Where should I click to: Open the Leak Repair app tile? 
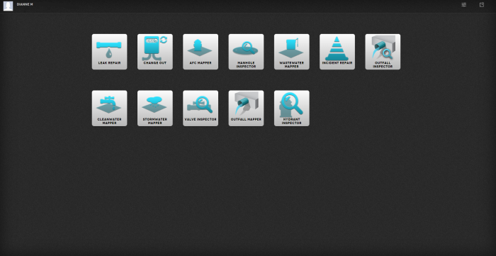tap(109, 52)
